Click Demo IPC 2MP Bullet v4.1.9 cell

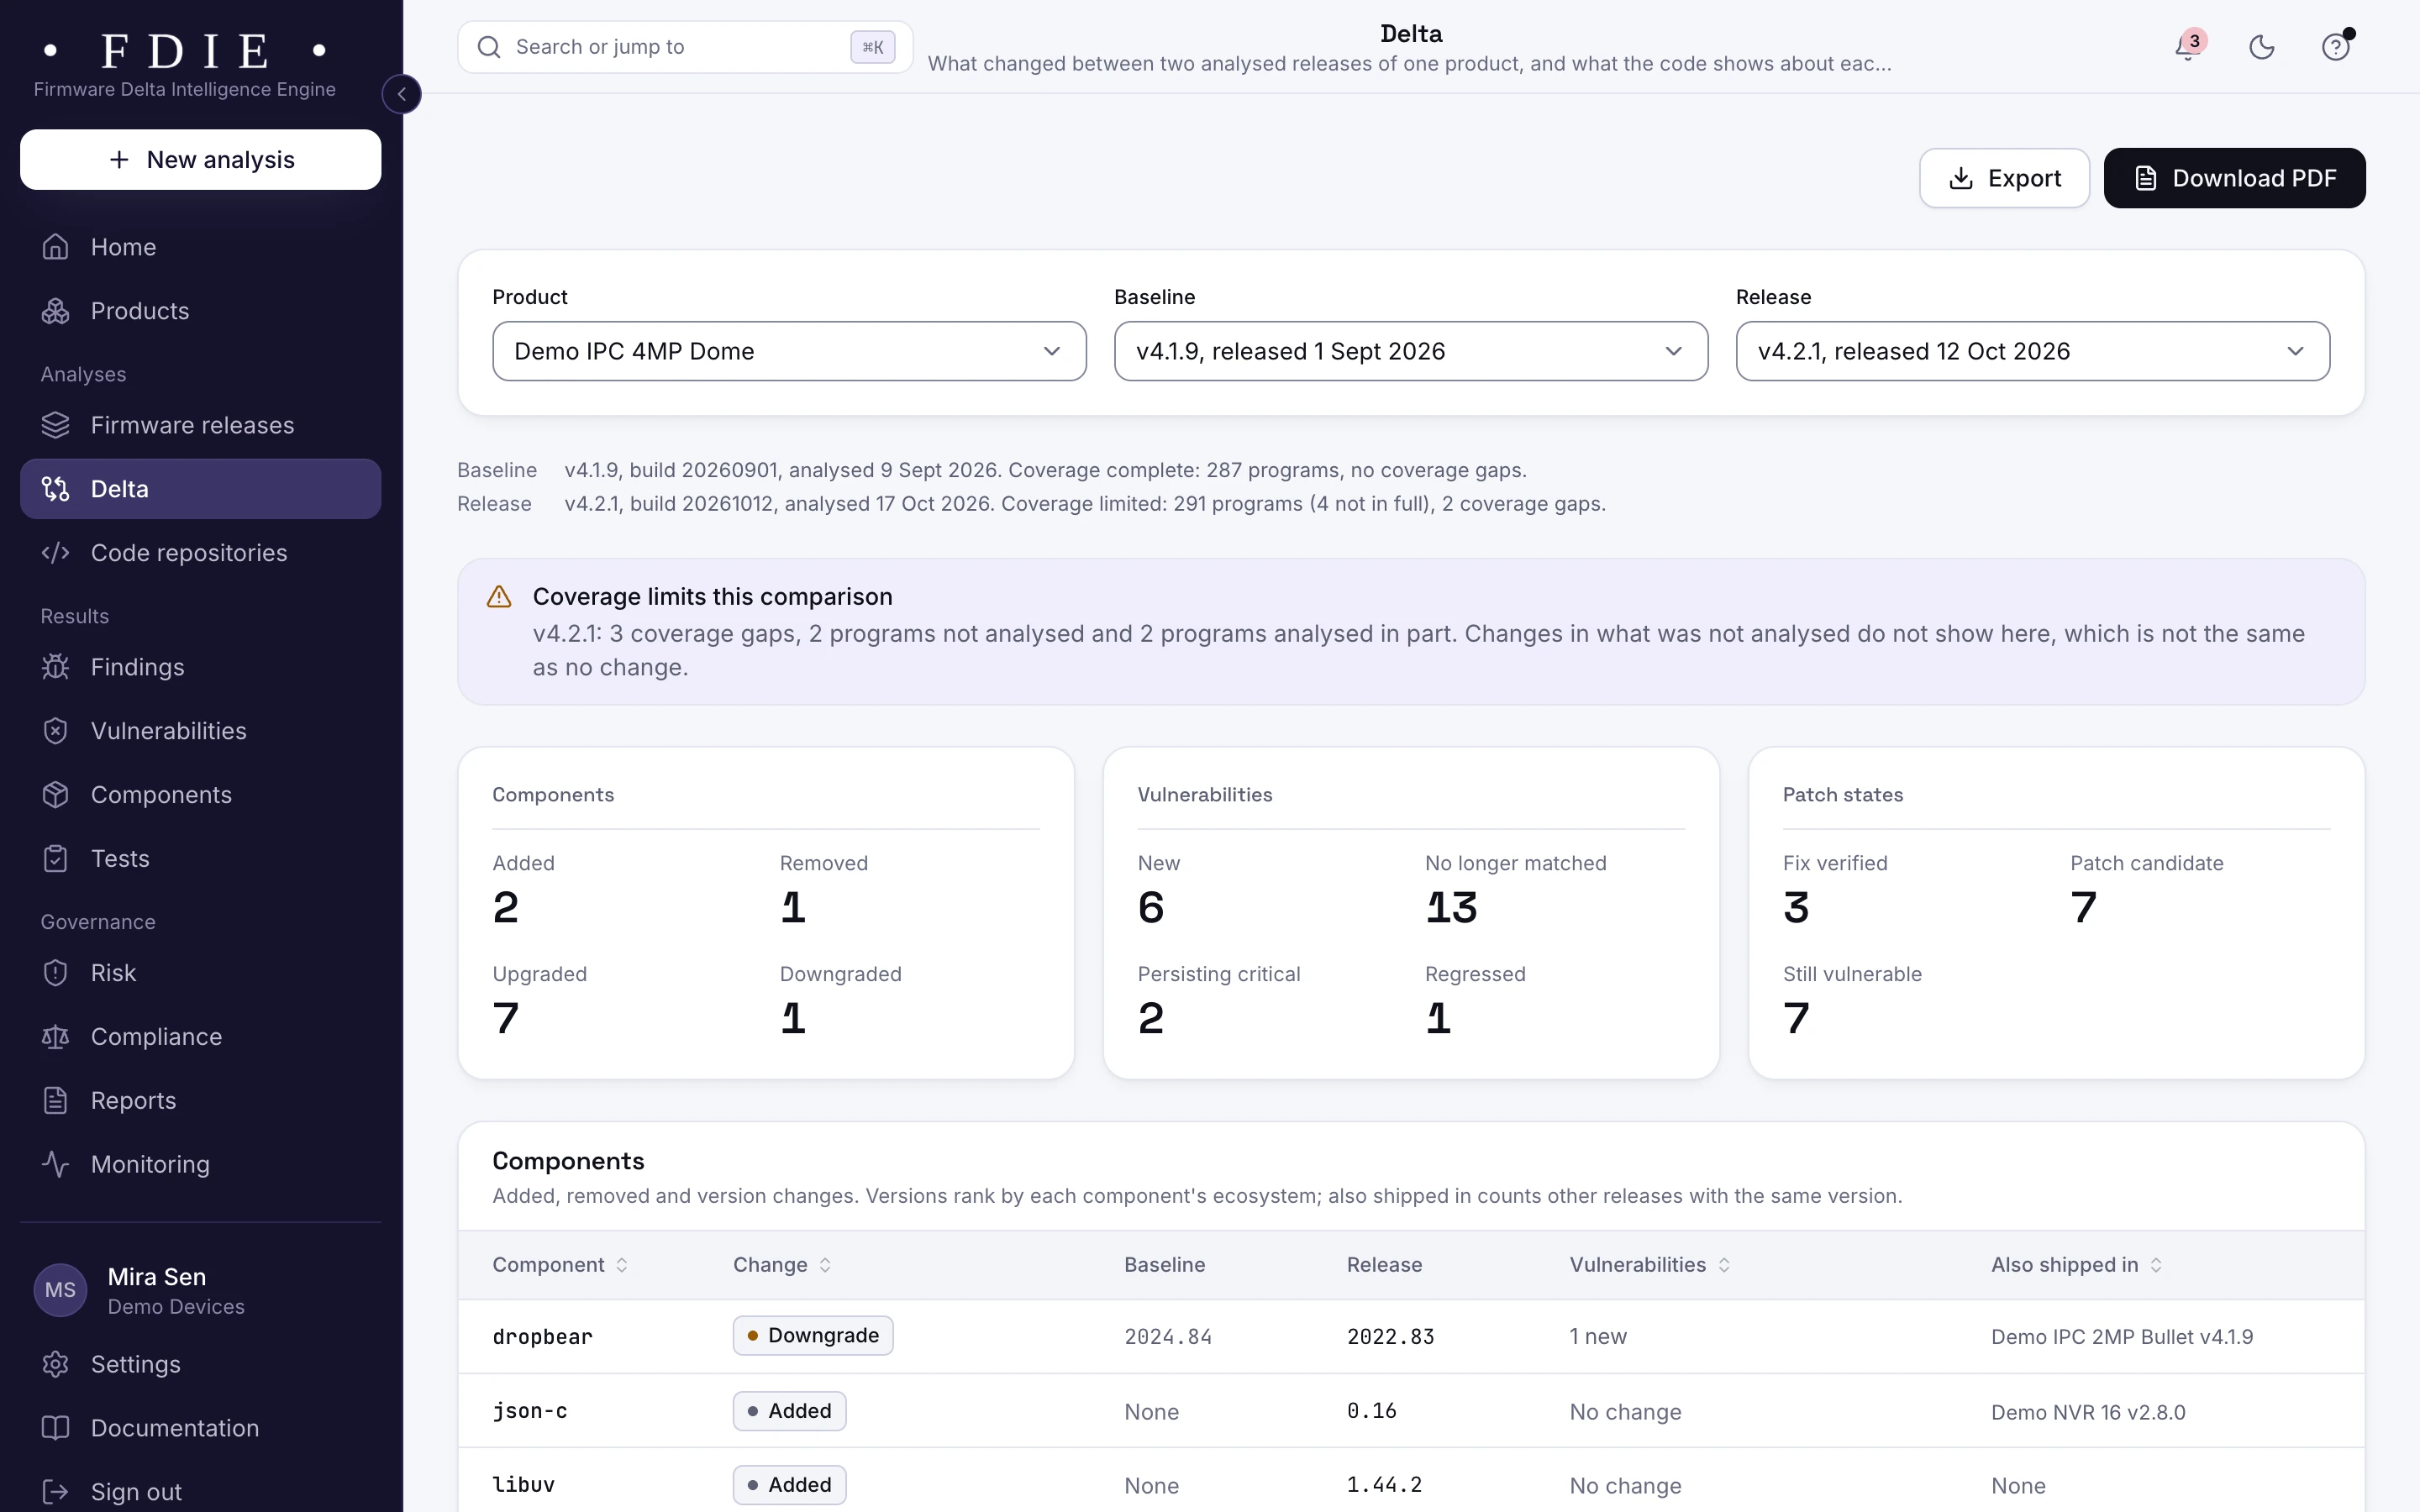click(2122, 1337)
